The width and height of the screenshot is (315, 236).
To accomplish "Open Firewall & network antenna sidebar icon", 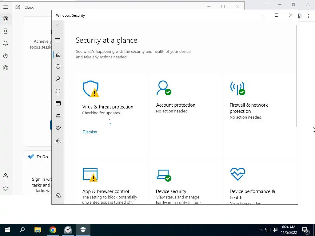I will click(x=58, y=91).
